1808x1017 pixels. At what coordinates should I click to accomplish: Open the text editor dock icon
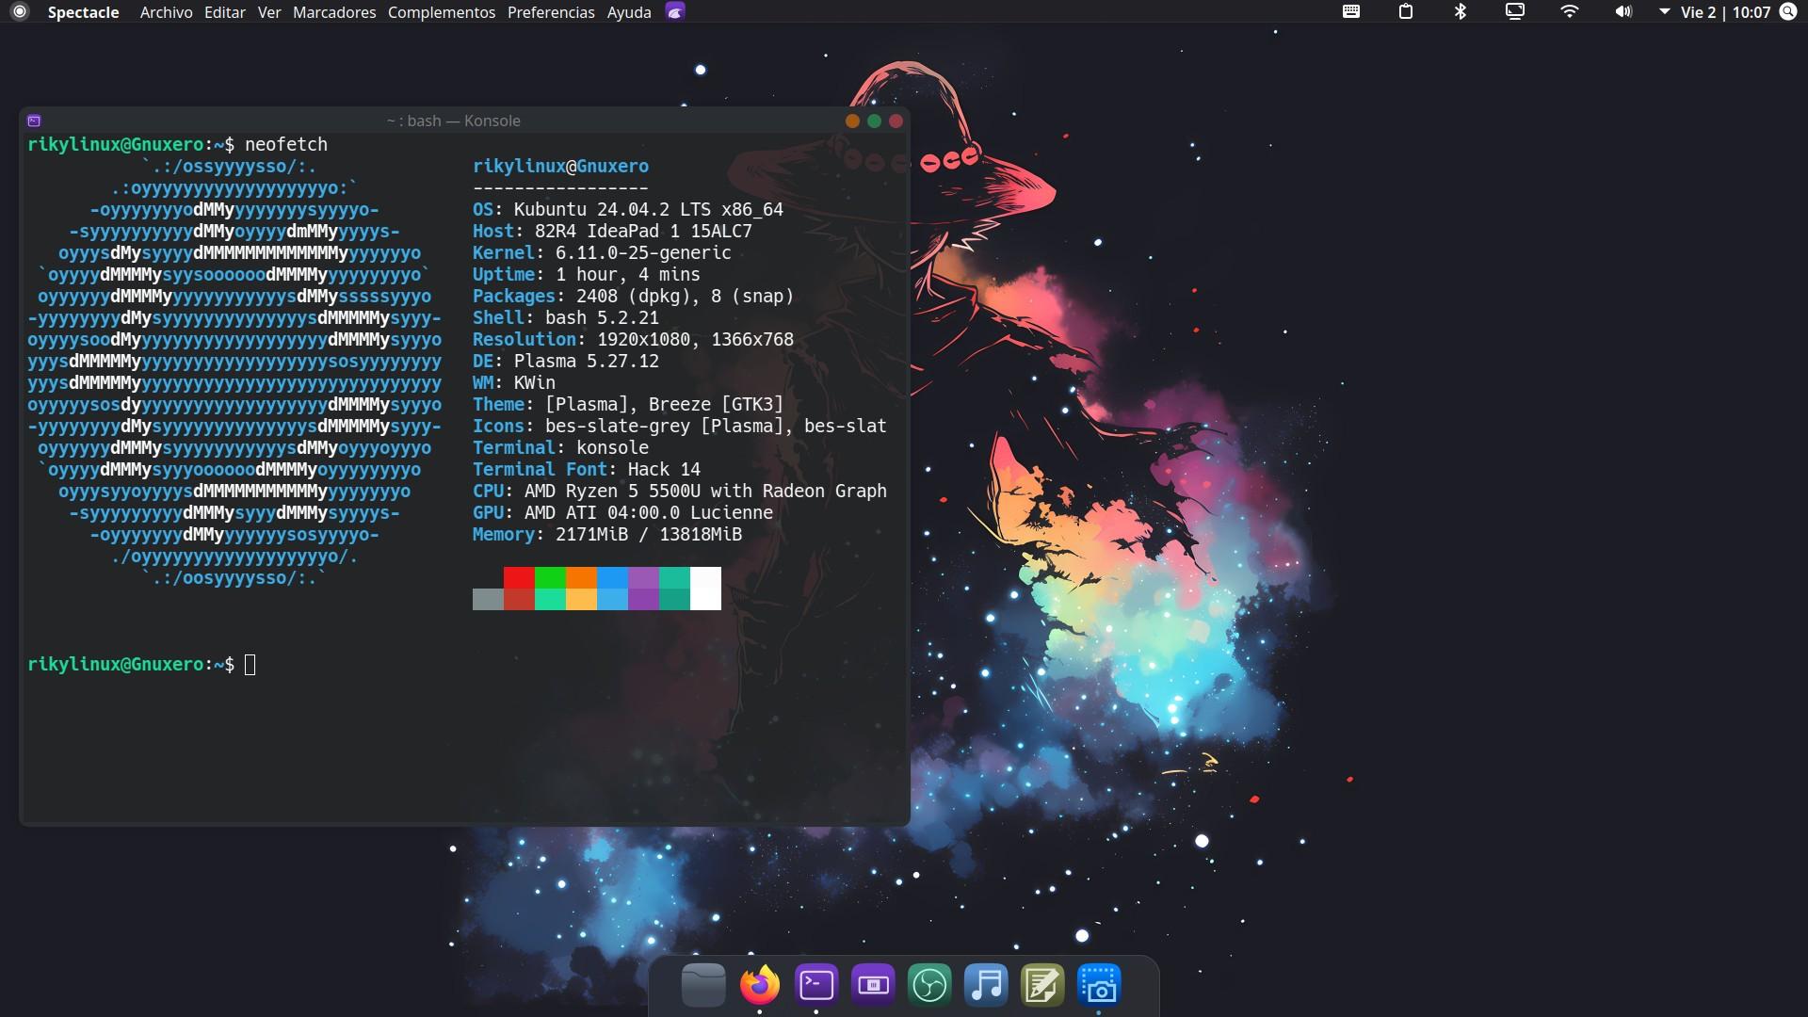tap(1042, 985)
